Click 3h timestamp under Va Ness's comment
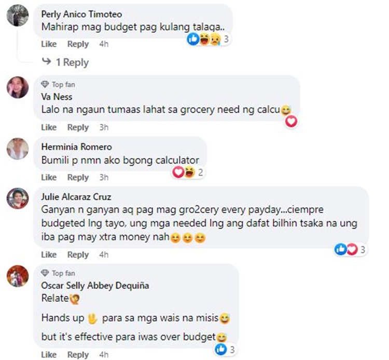 tap(104, 127)
